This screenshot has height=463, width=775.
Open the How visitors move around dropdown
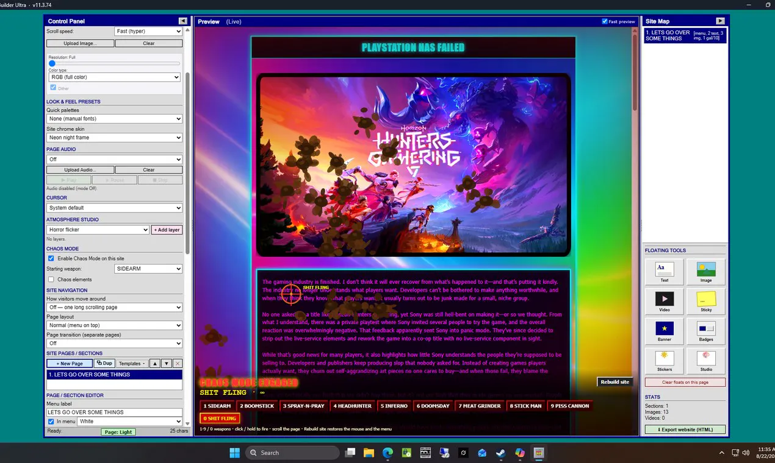115,308
